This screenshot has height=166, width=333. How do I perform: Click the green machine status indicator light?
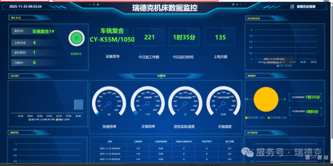coord(77,39)
